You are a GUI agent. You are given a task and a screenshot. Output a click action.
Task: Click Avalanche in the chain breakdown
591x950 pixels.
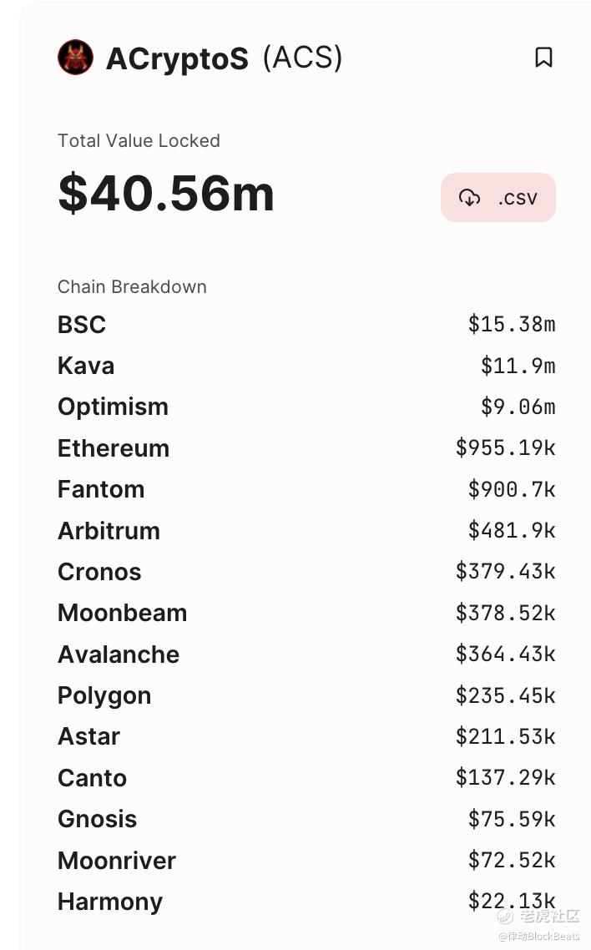[119, 654]
